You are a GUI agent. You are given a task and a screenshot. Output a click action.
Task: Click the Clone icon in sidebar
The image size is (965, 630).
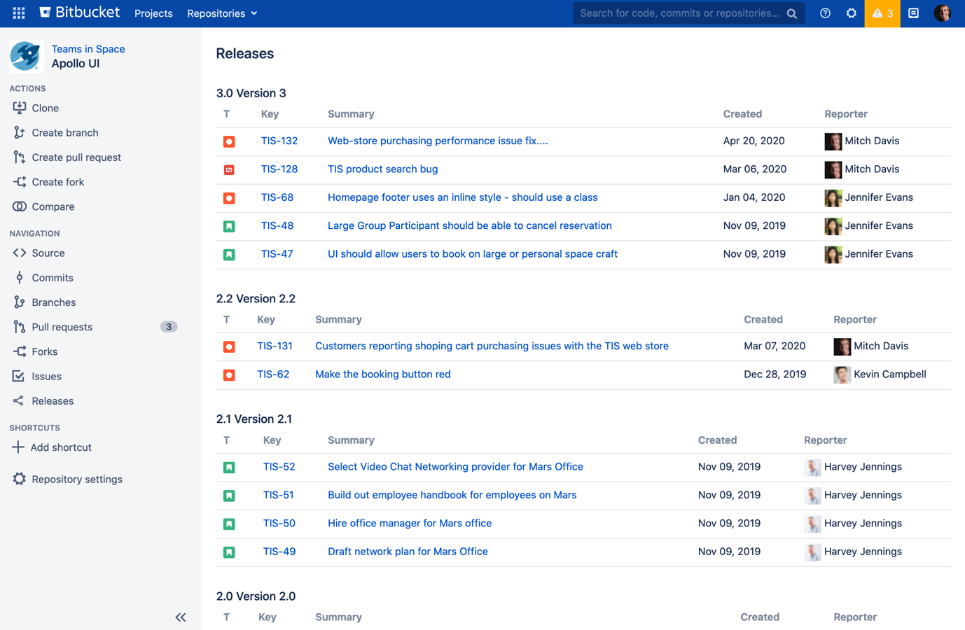click(x=20, y=108)
